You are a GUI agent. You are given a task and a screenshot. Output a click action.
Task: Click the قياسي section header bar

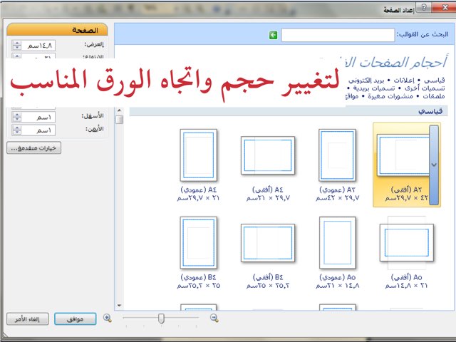[x=288, y=111]
